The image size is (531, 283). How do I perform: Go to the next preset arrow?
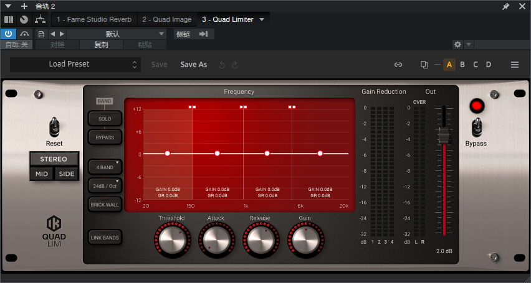coord(62,34)
